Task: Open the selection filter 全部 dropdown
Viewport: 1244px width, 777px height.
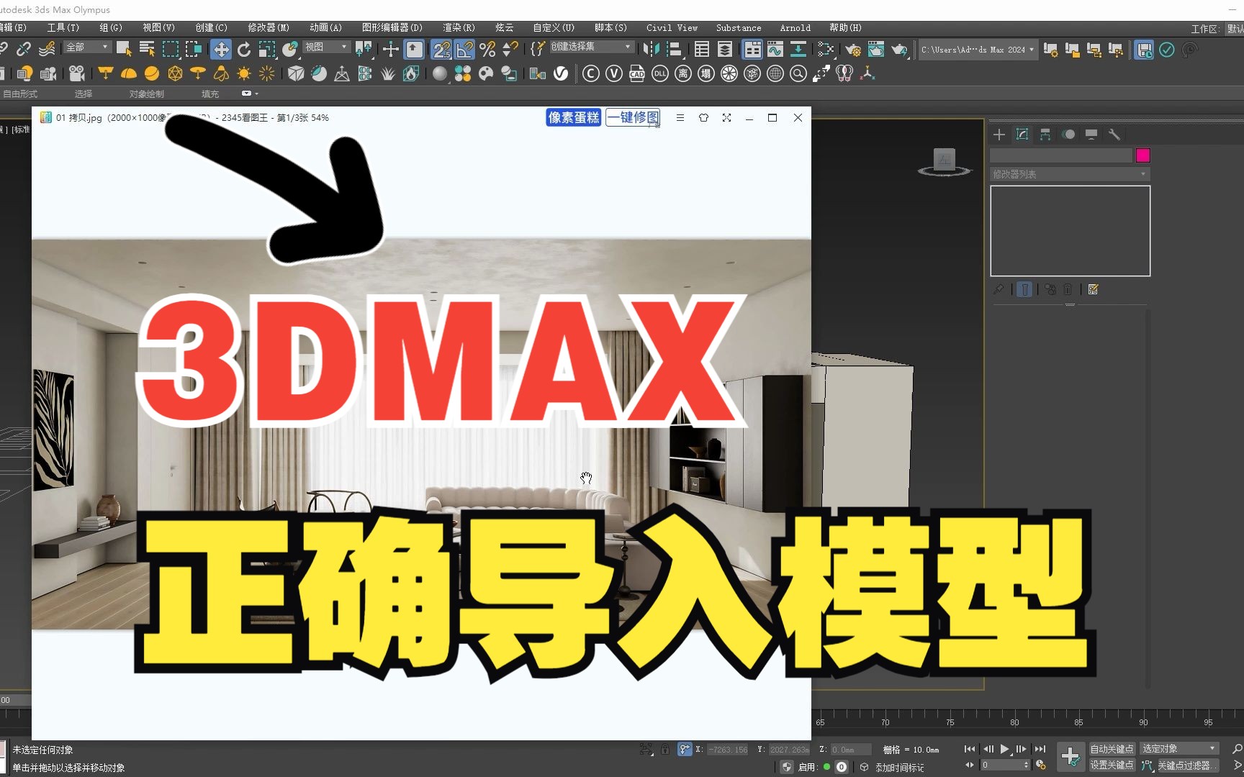Action: click(87, 47)
